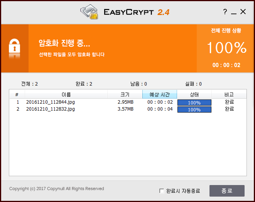Click the 2.95MB size cell
Screen dimensions: 255x202
pyautogui.click(x=125, y=102)
